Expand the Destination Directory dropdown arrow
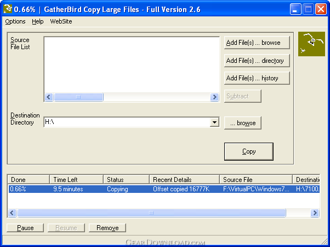Viewport: 330px width, 247px height. point(214,122)
